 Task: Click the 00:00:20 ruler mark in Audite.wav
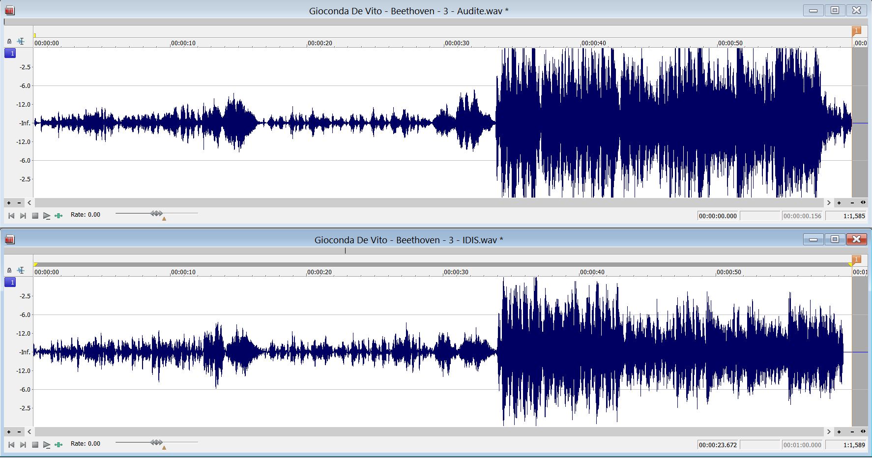[x=320, y=43]
